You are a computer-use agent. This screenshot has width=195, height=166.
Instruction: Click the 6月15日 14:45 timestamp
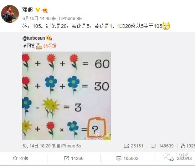pos(36,19)
